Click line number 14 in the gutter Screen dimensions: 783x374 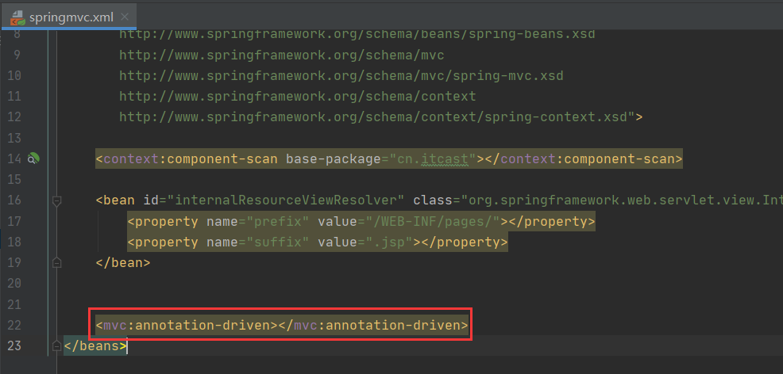14,158
